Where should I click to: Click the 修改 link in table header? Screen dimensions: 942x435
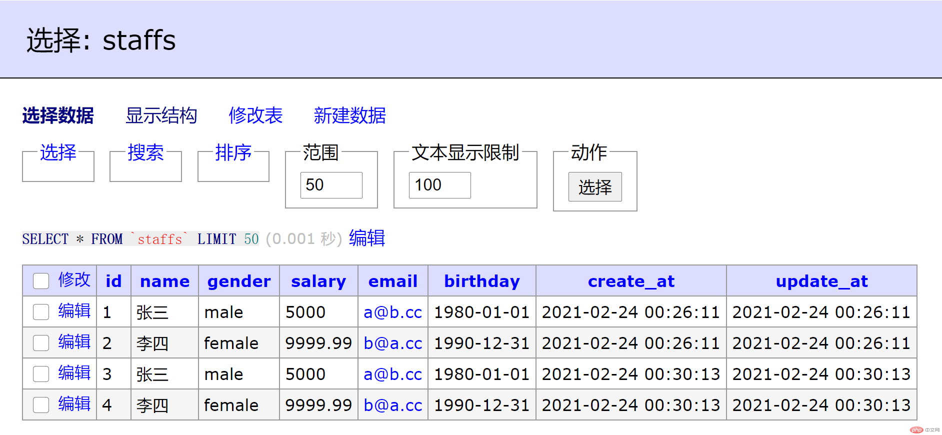click(74, 279)
